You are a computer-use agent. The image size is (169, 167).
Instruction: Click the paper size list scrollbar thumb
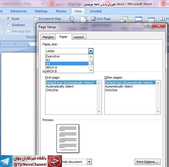[x=91, y=63]
